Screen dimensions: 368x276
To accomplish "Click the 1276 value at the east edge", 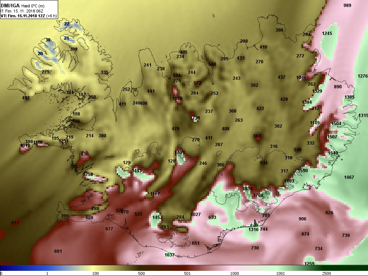I will point(363,76).
